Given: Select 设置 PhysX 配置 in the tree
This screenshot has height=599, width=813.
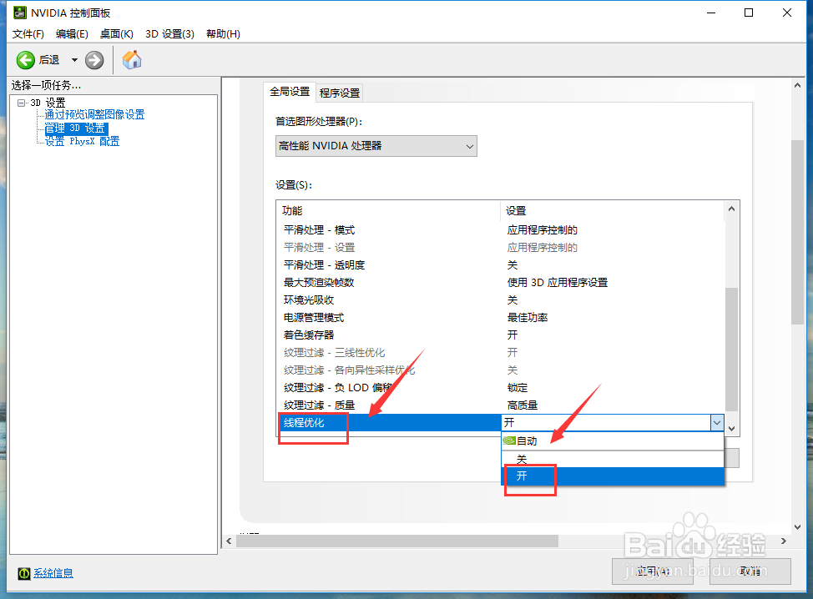Looking at the screenshot, I should pos(82,141).
